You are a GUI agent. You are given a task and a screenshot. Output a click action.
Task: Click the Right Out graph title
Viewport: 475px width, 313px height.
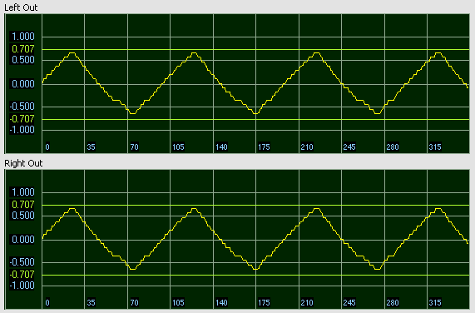click(x=23, y=163)
